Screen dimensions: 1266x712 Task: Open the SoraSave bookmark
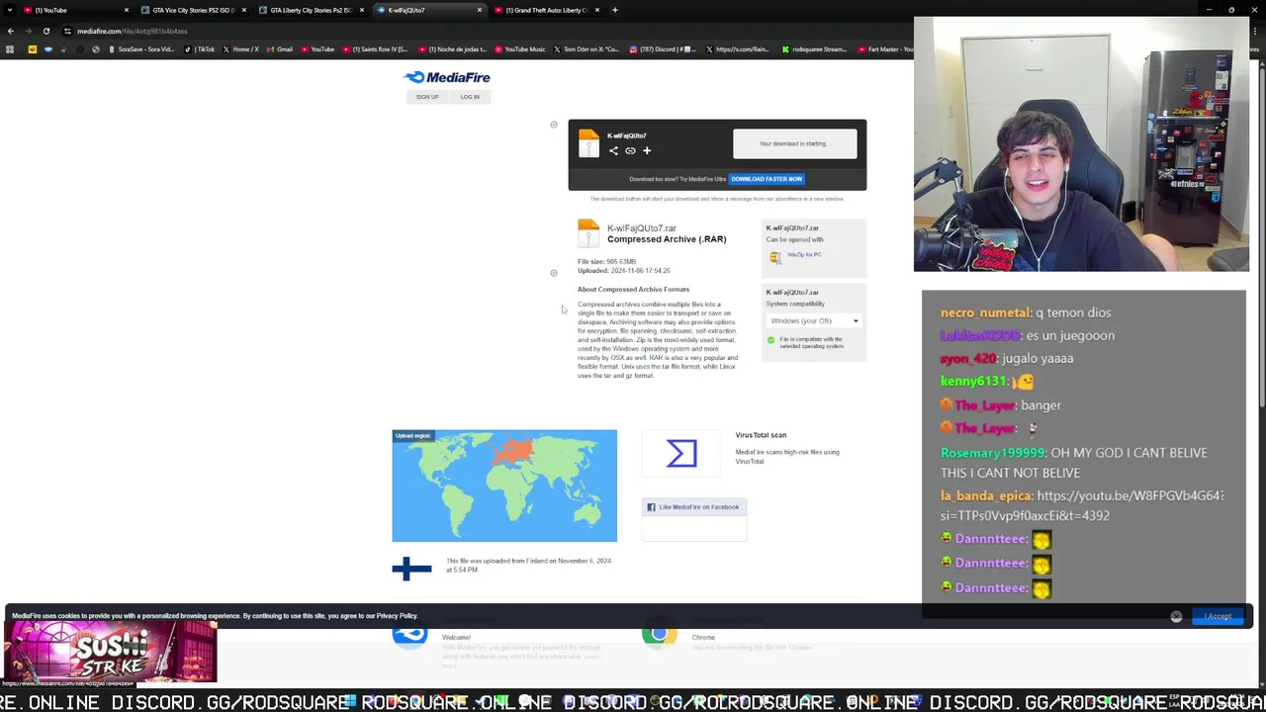(x=141, y=49)
